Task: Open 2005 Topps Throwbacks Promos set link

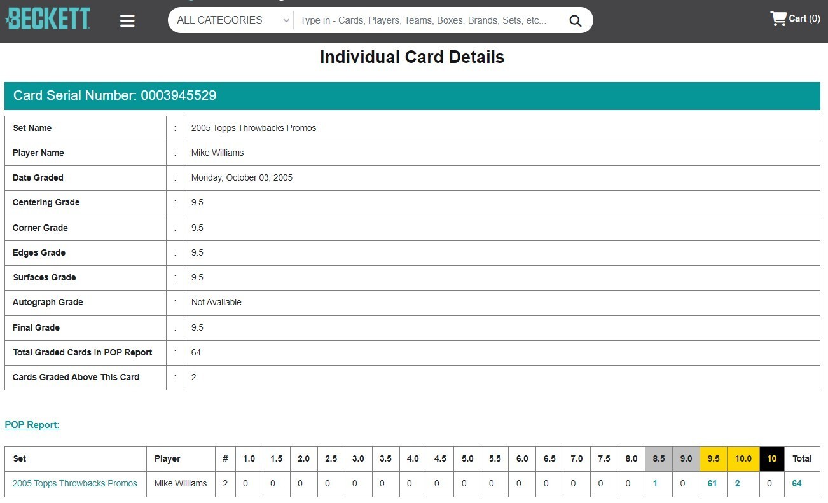Action: (x=75, y=483)
